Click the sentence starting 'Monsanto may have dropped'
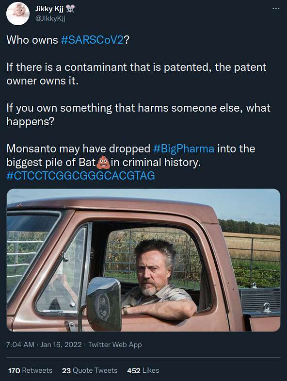 [x=131, y=155]
